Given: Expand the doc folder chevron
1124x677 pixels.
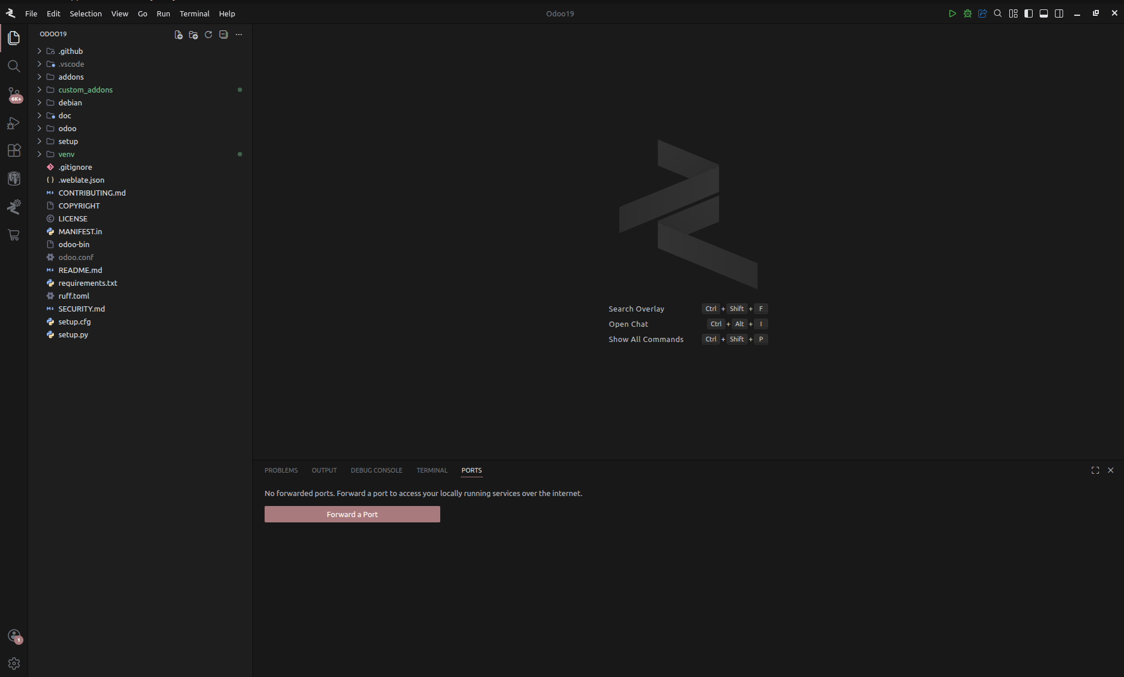Looking at the screenshot, I should (39, 115).
